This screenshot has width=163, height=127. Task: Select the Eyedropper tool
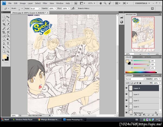pyautogui.click(x=8, y=24)
